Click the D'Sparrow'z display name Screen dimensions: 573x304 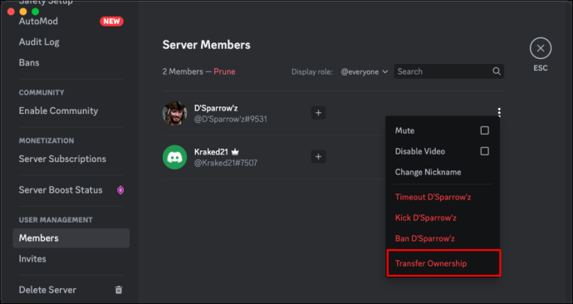[216, 108]
